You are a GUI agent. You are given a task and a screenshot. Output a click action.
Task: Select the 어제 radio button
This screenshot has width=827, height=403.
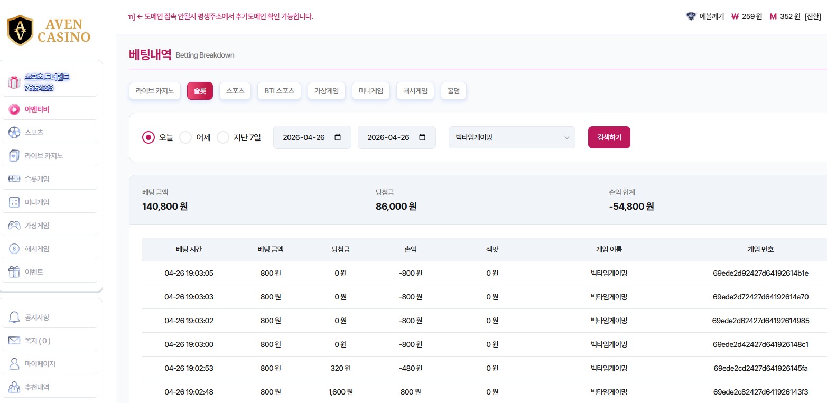click(185, 137)
